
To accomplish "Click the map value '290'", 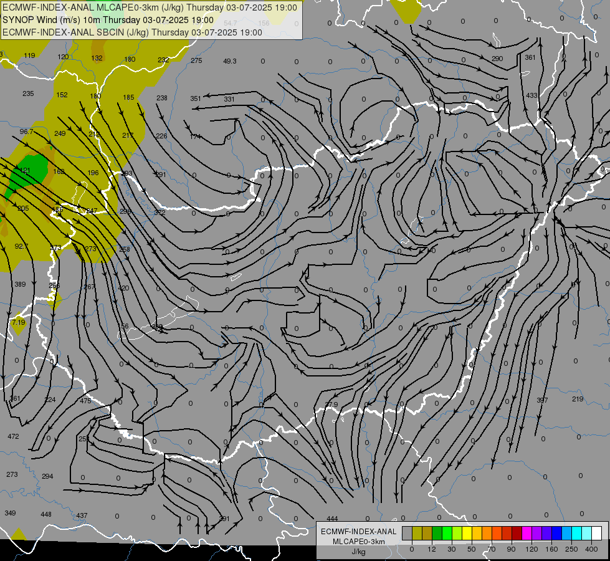I will pos(497,59).
